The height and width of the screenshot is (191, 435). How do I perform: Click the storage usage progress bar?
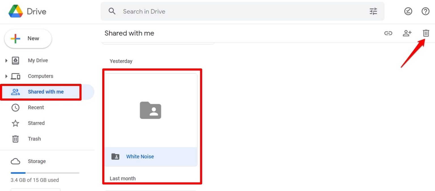[x=45, y=173]
